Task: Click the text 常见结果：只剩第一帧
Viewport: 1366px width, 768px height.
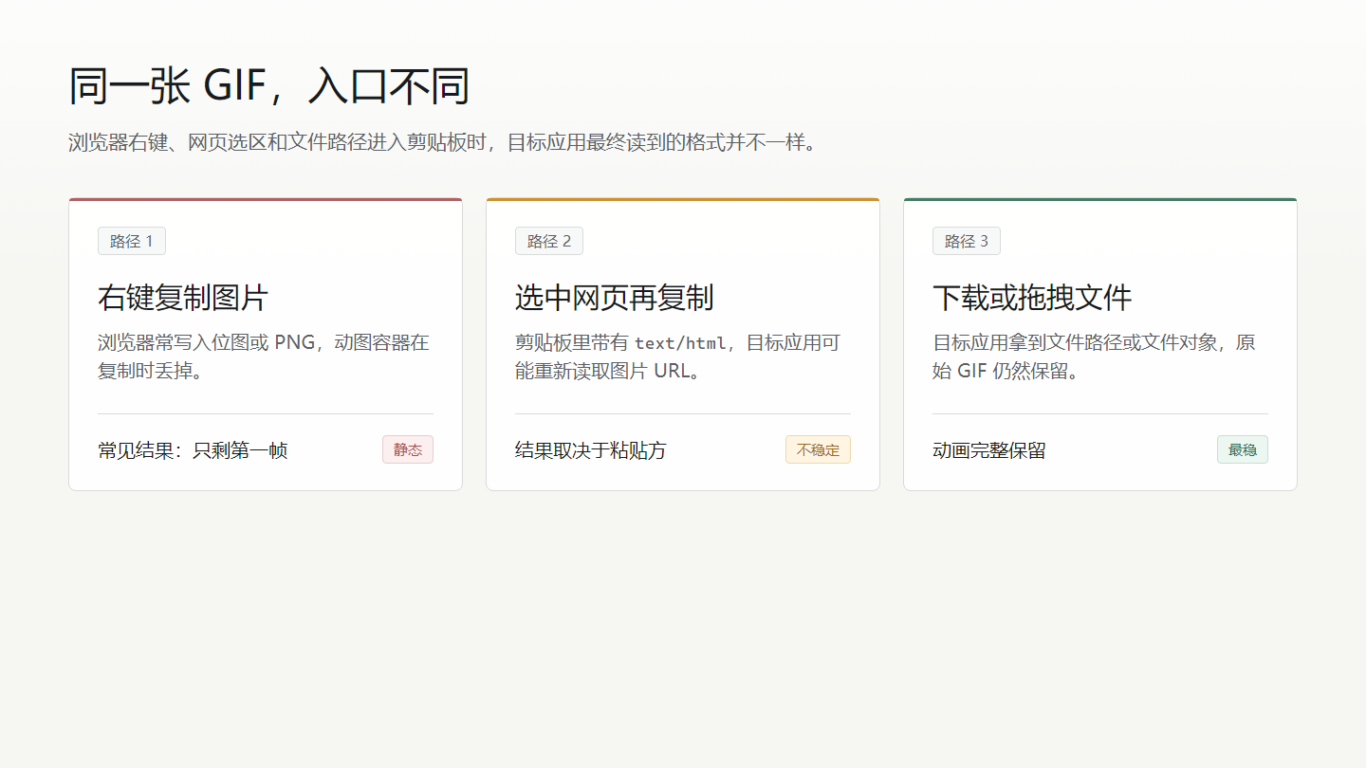Action: click(193, 450)
